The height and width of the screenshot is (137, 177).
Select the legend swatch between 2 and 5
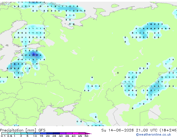pos(24,133)
